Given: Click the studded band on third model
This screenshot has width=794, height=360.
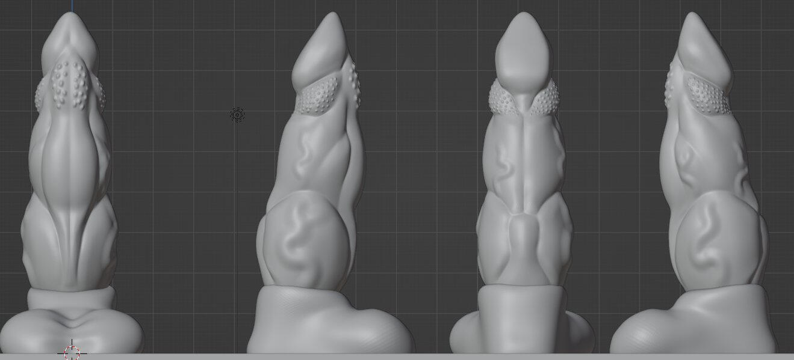Looking at the screenshot, I should click(x=503, y=96).
